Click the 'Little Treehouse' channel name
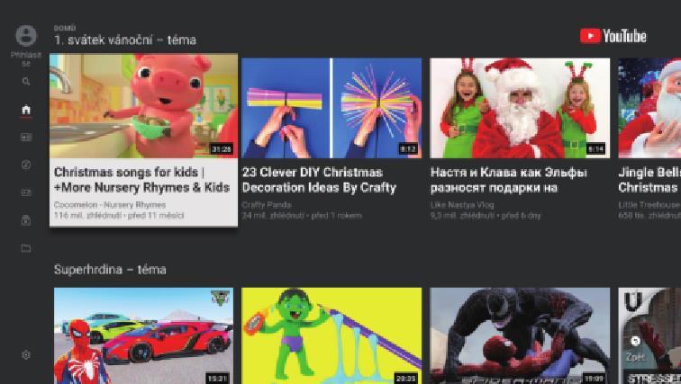681x384 pixels. point(649,204)
